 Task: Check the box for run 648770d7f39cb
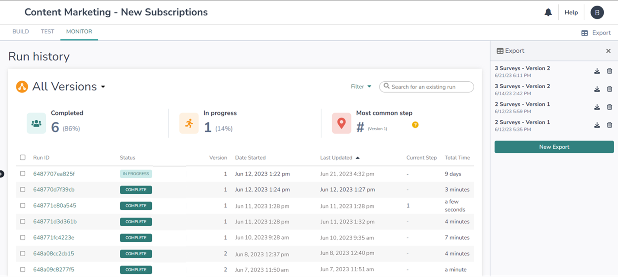(x=23, y=190)
